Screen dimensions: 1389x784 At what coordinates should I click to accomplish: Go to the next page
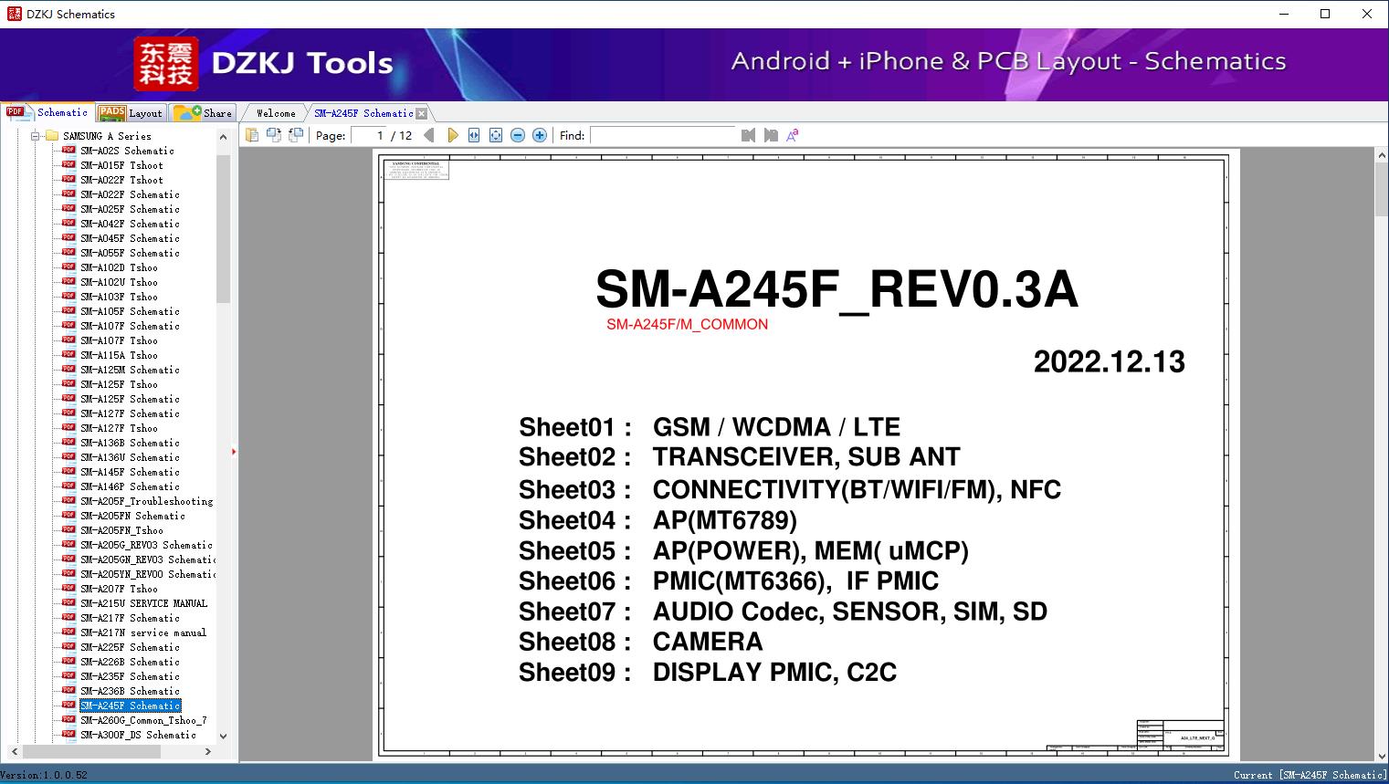pos(452,135)
